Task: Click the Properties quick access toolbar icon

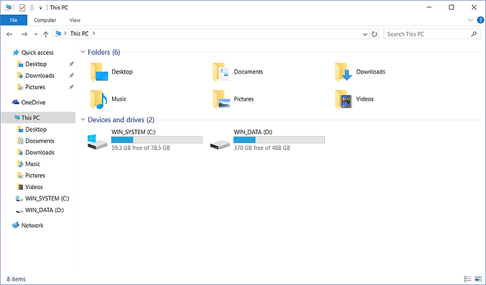Action: coord(22,7)
